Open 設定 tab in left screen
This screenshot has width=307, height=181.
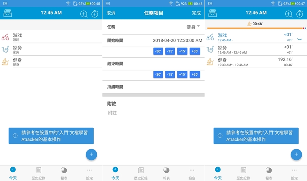[x=90, y=173]
